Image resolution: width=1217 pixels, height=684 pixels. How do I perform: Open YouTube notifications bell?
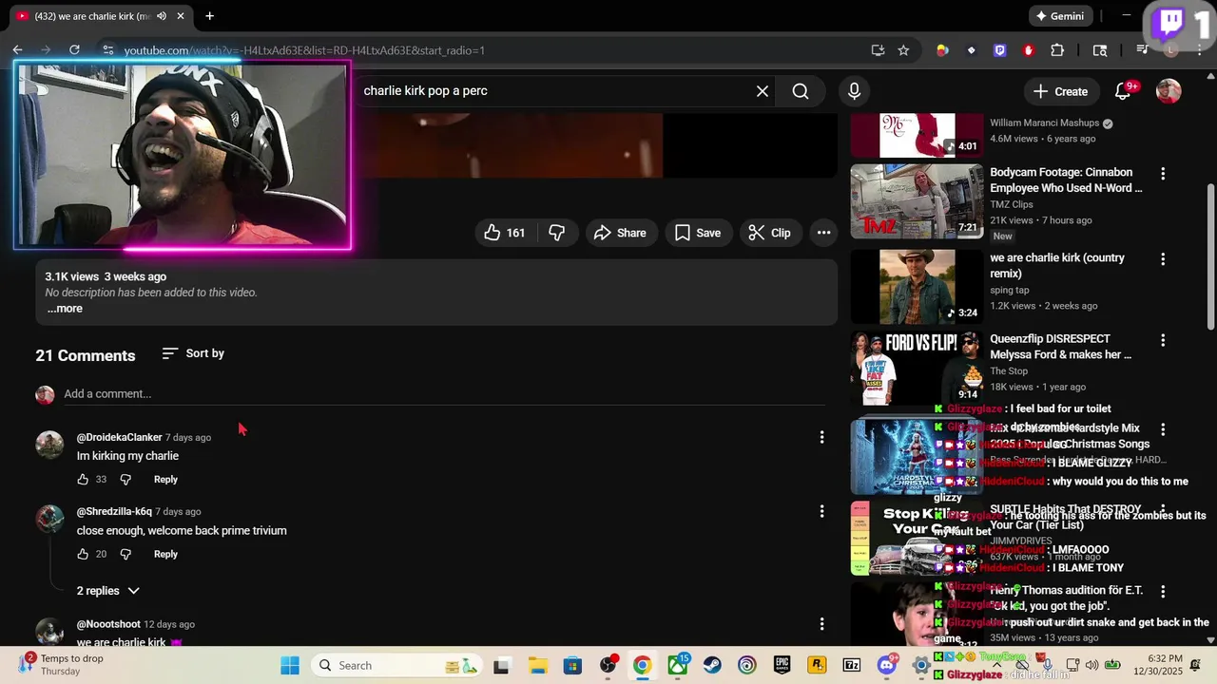pos(1123,91)
